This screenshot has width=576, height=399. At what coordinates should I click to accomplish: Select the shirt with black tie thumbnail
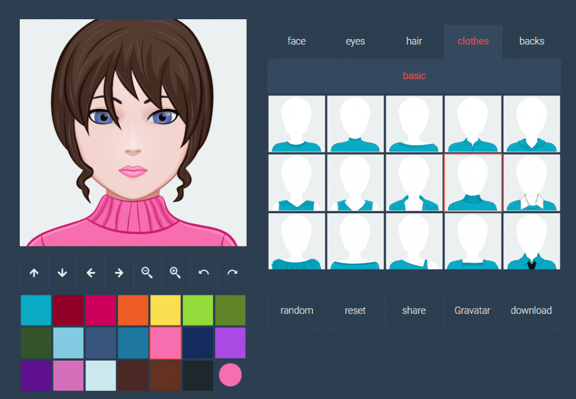(531, 241)
